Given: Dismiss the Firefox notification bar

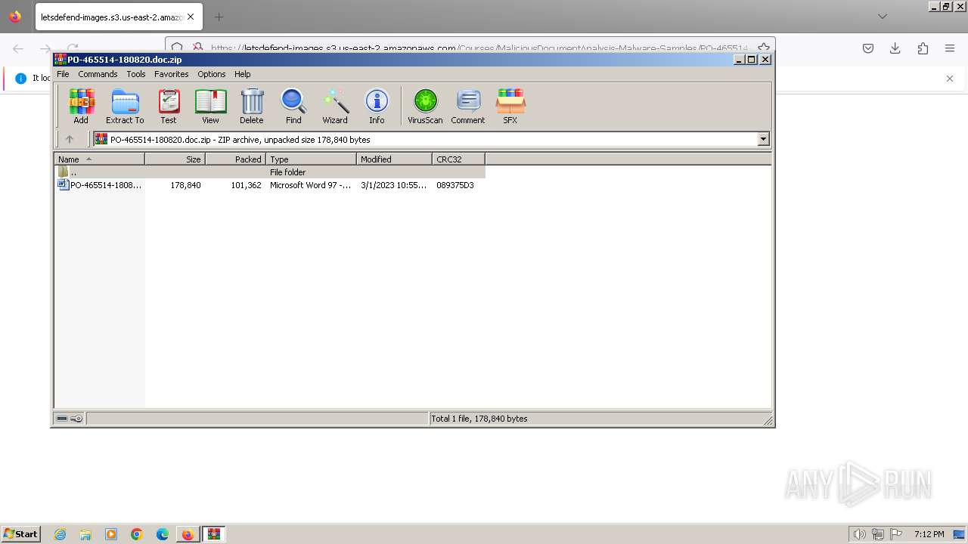Looking at the screenshot, I should [x=950, y=79].
